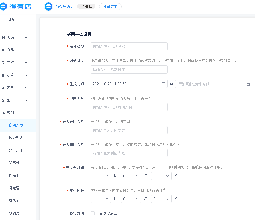The width and height of the screenshot is (255, 220).
Task: Focus the 最大开团次数 input field
Action: point(129,130)
